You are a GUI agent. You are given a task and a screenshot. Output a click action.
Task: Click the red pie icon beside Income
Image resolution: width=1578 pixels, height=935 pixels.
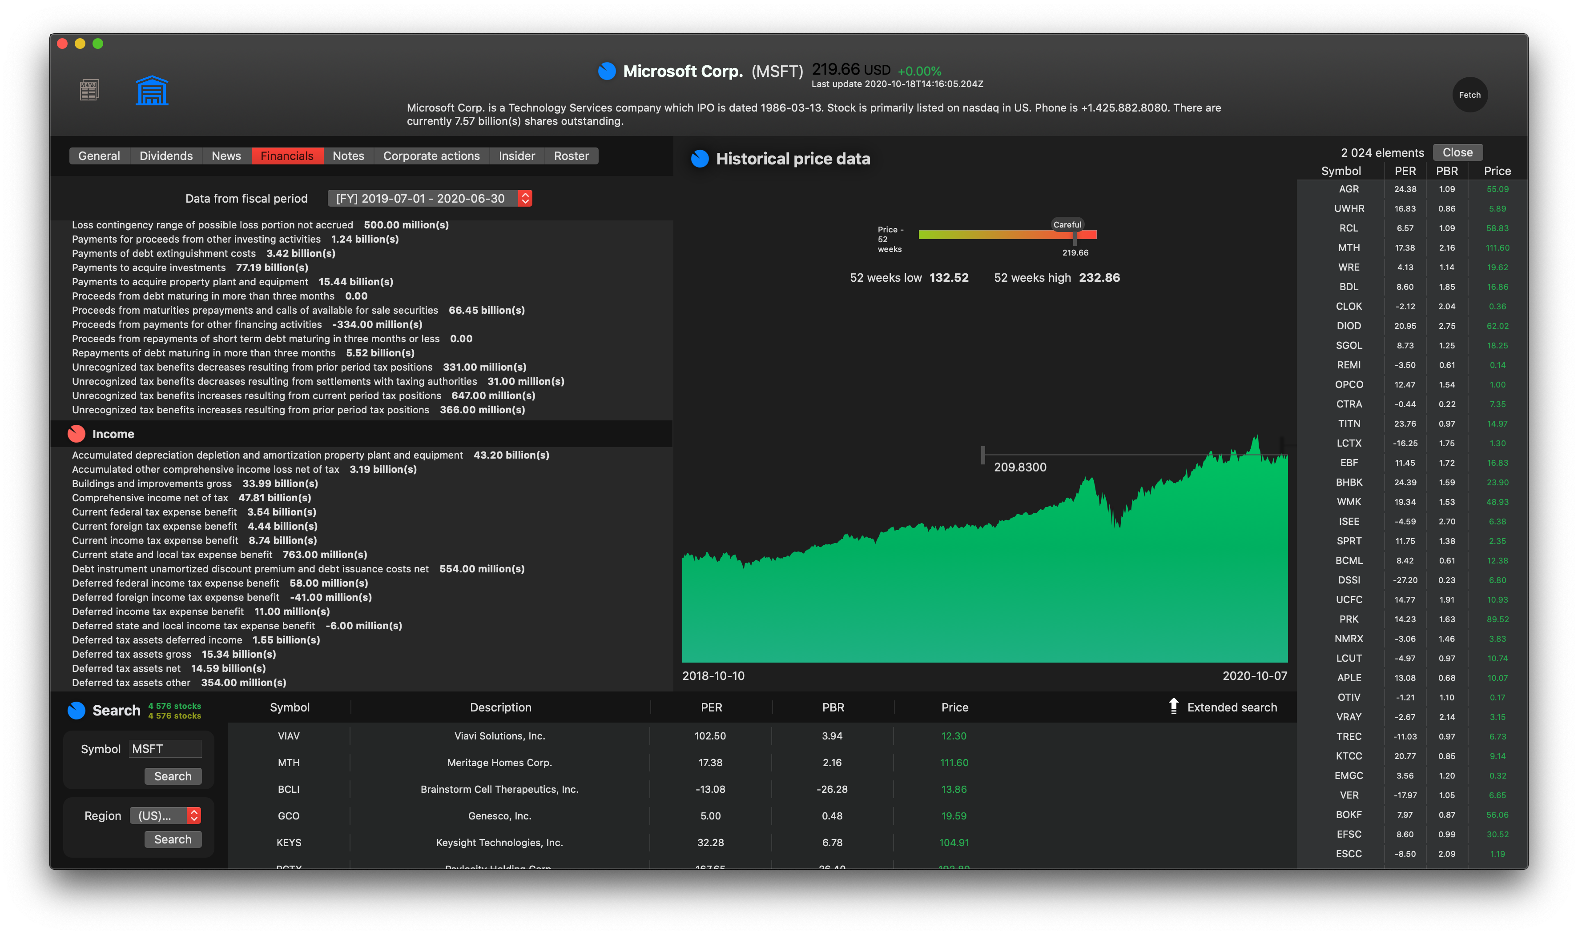click(76, 433)
